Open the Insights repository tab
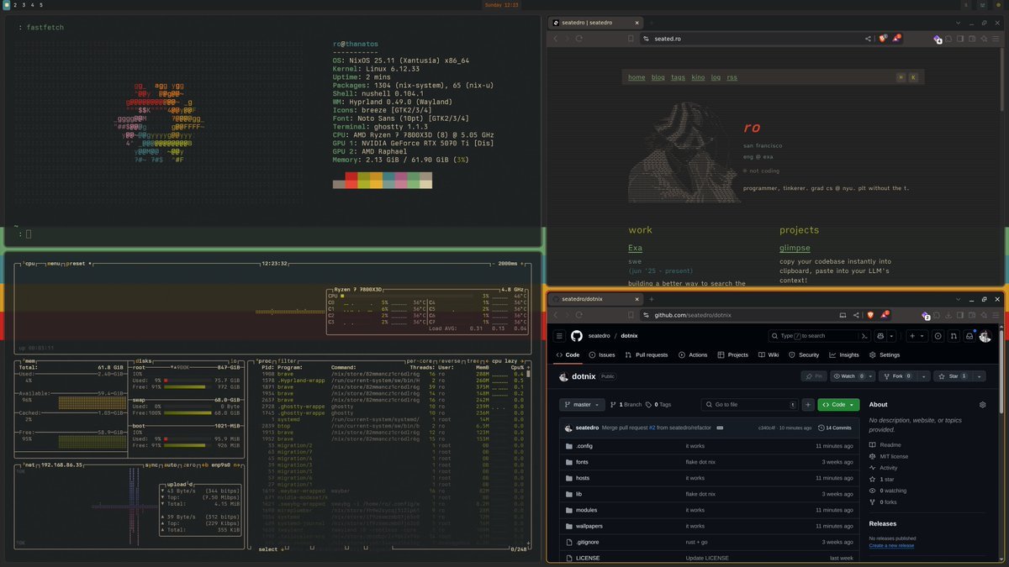 (x=844, y=355)
